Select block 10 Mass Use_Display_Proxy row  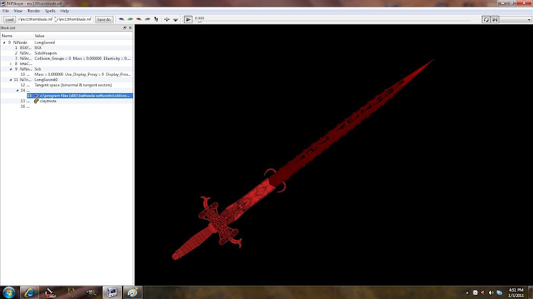(67, 74)
